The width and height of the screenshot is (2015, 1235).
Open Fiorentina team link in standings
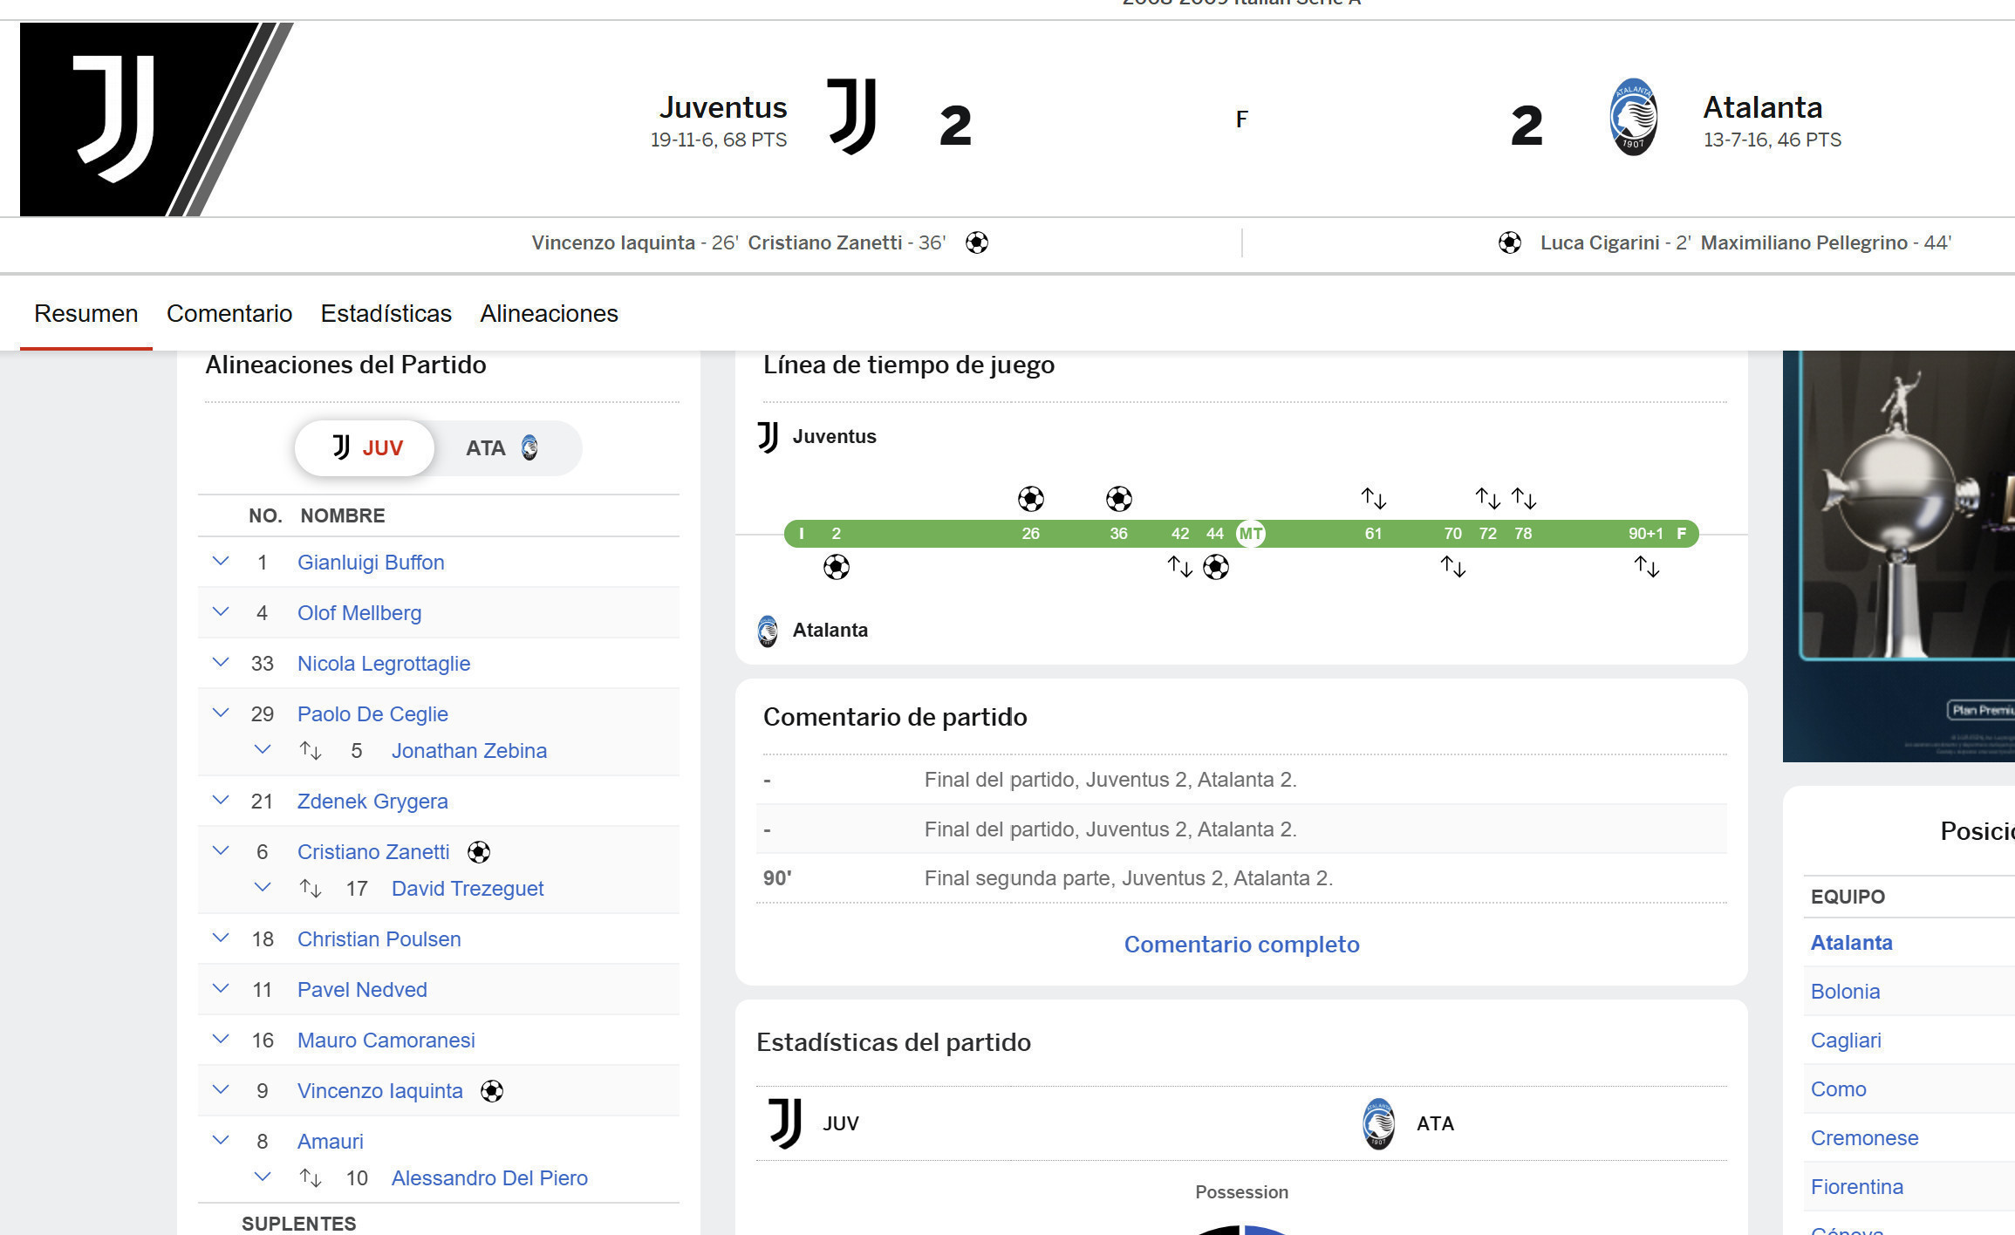[1857, 1187]
